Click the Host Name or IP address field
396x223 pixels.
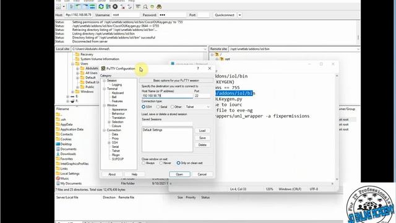click(x=167, y=96)
